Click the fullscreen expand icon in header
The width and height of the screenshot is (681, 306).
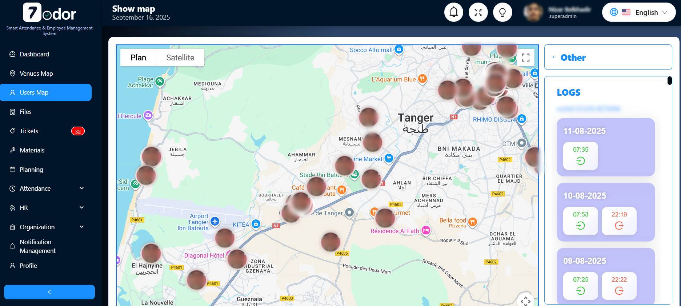tap(478, 12)
